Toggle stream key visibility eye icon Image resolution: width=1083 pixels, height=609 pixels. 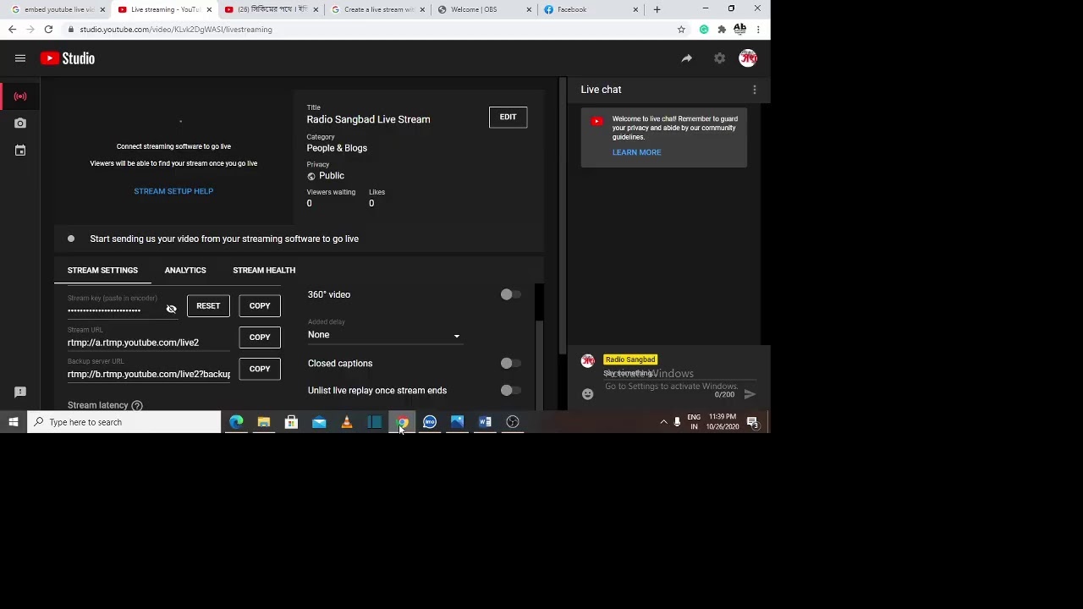171,310
